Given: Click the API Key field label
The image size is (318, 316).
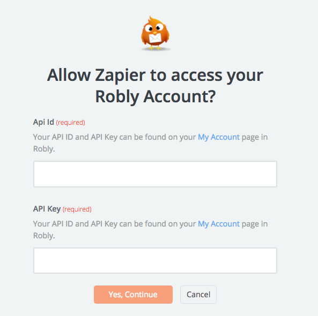Looking at the screenshot, I should (x=47, y=209).
